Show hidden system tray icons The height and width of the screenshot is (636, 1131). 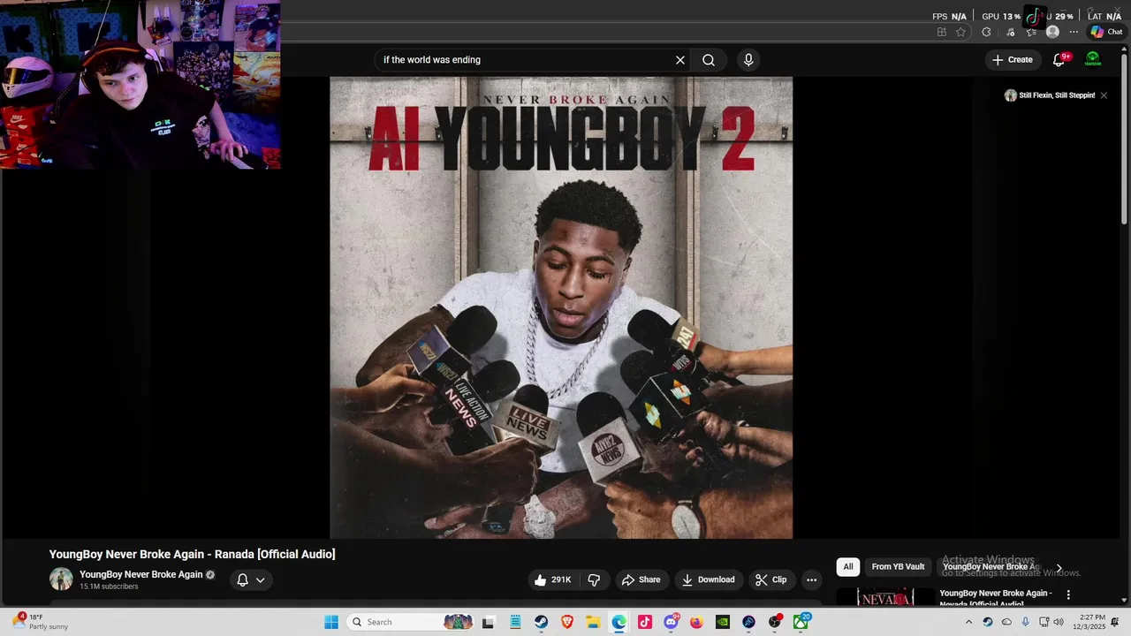click(x=968, y=622)
